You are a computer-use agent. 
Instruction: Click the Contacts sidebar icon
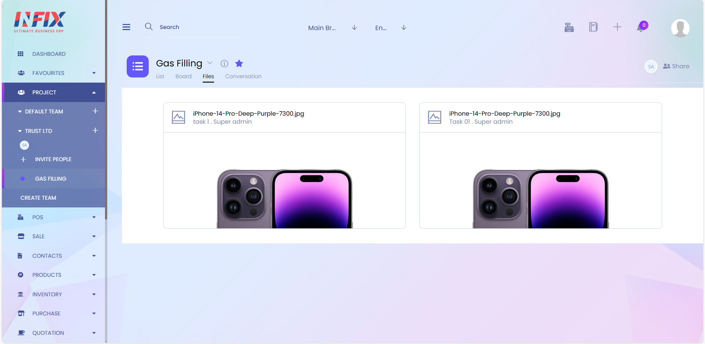20,256
